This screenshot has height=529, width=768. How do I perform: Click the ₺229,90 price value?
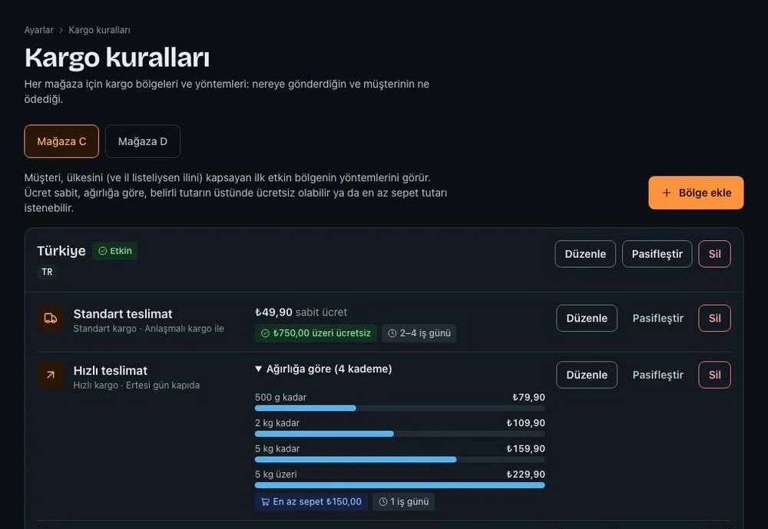pyautogui.click(x=525, y=474)
